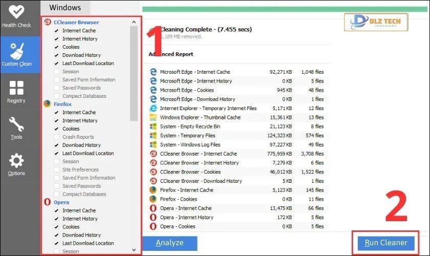Enable CCleaner Browser Saved Passwords checkbox
Image resolution: width=430 pixels, height=256 pixels.
pyautogui.click(x=56, y=88)
